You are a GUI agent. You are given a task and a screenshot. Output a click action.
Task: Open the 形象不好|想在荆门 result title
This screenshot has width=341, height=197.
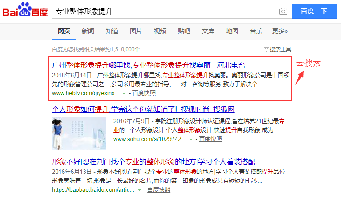[x=156, y=161]
